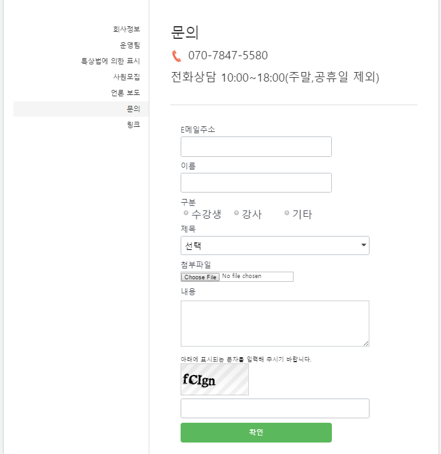Click inside the 내용 text area
Screen dimensions: 441x454
pyautogui.click(x=275, y=323)
